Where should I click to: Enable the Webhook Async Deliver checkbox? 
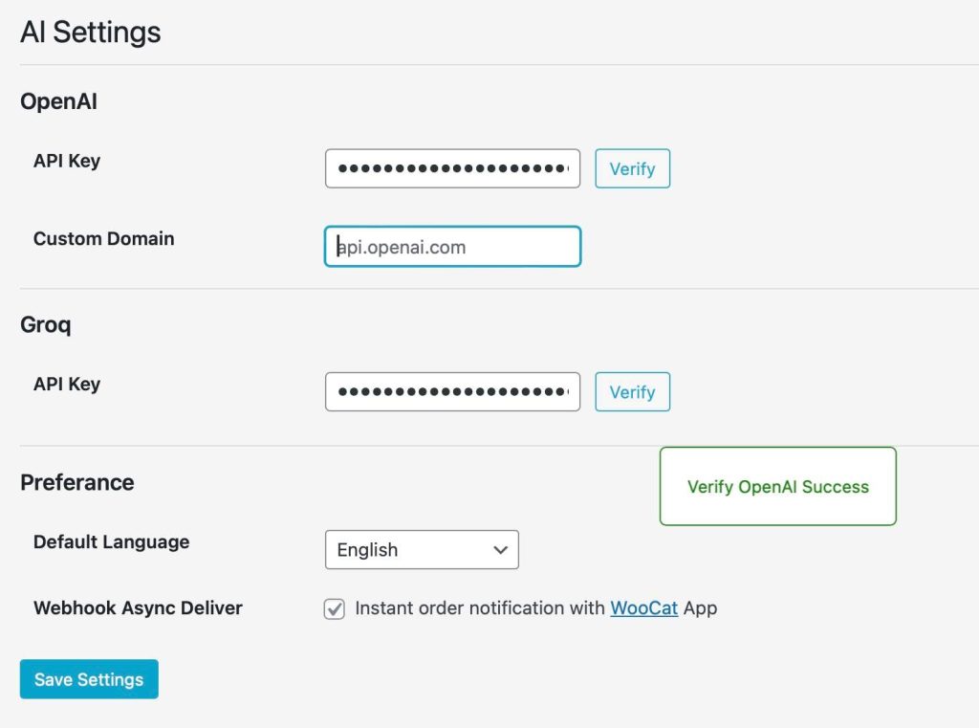(x=334, y=608)
